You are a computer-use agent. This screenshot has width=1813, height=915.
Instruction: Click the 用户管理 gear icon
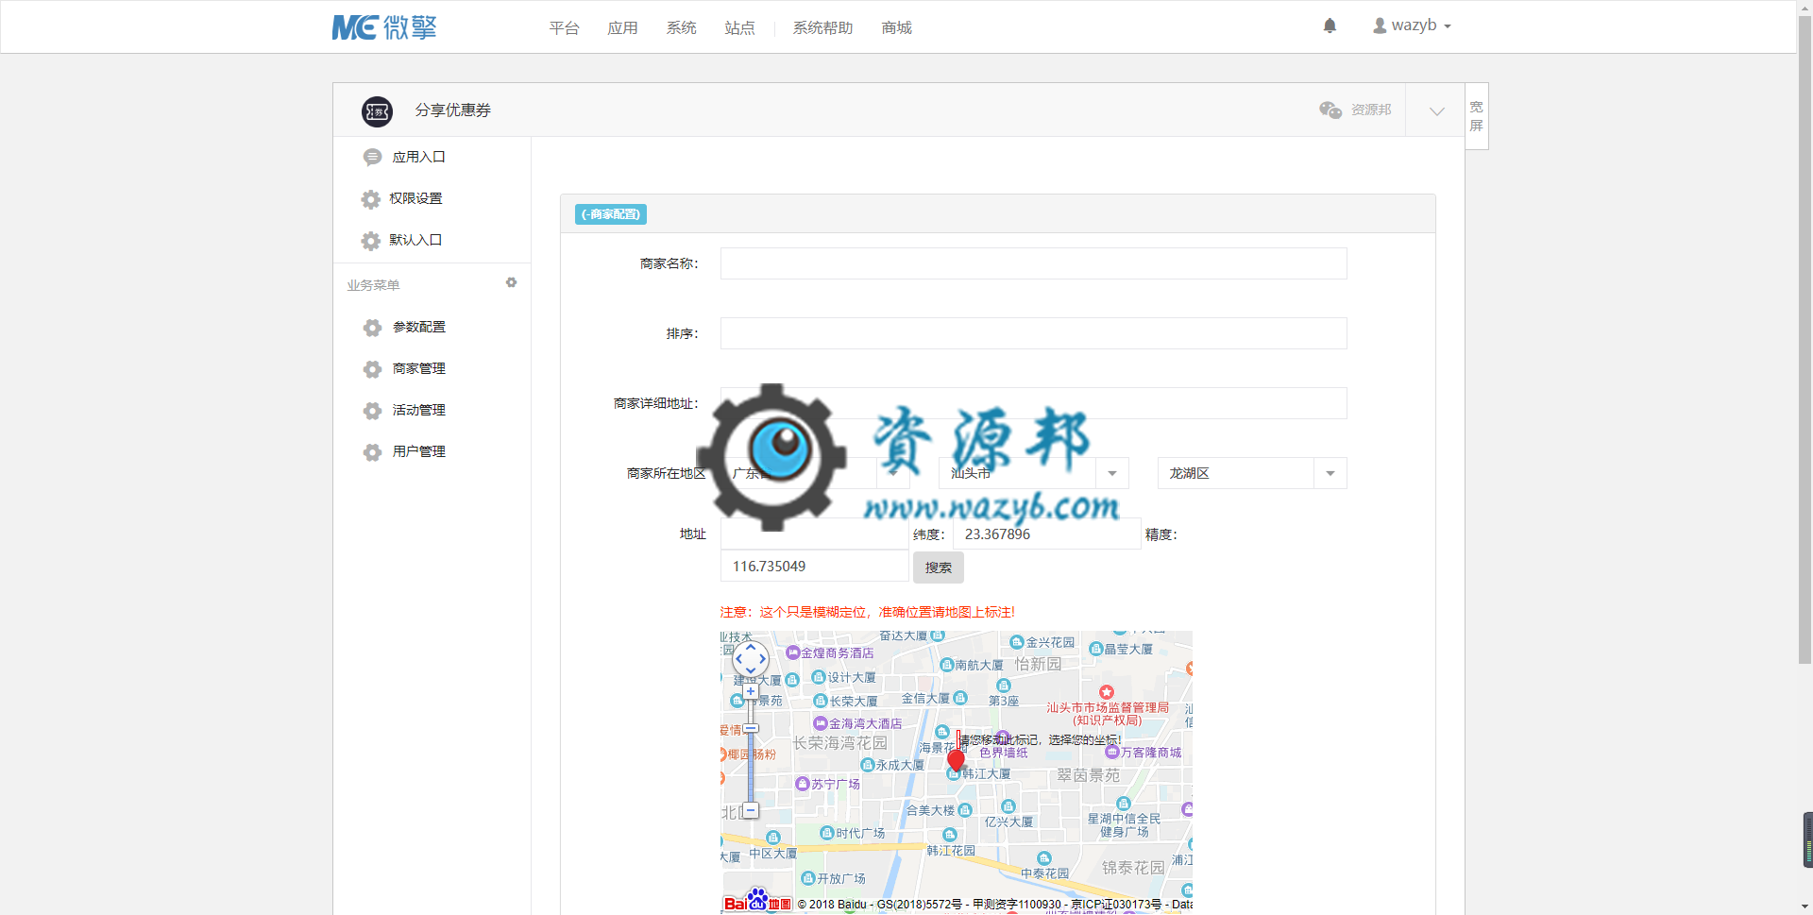(x=373, y=452)
